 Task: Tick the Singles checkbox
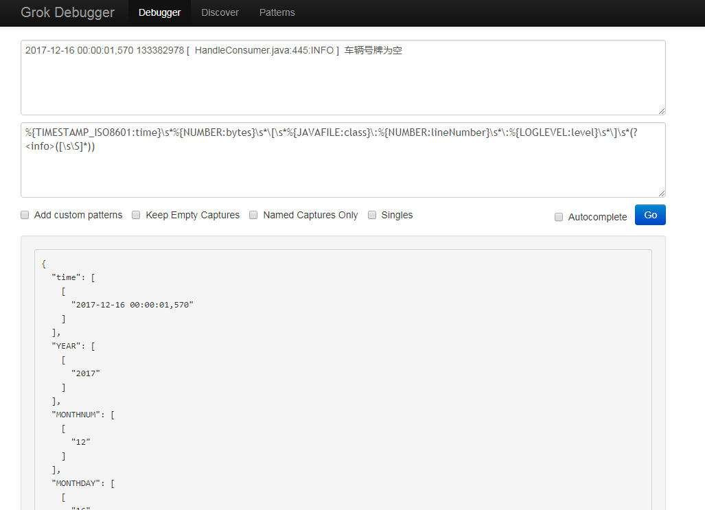click(372, 215)
